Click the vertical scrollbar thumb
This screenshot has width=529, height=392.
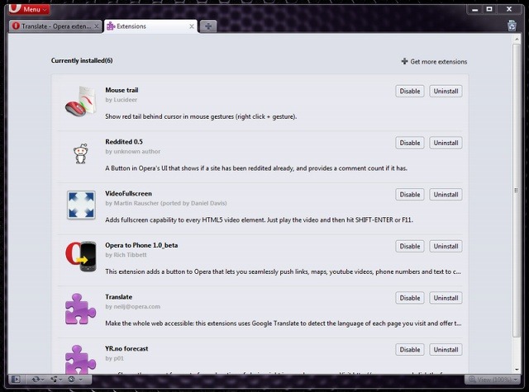(x=517, y=191)
